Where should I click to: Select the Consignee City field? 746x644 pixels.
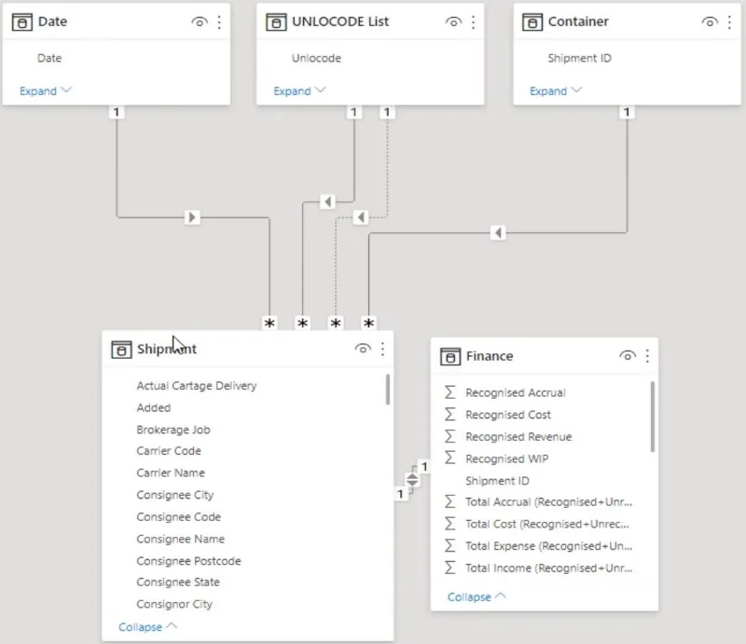coord(175,495)
